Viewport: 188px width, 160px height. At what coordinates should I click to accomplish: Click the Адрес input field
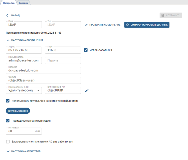[x=24, y=50]
